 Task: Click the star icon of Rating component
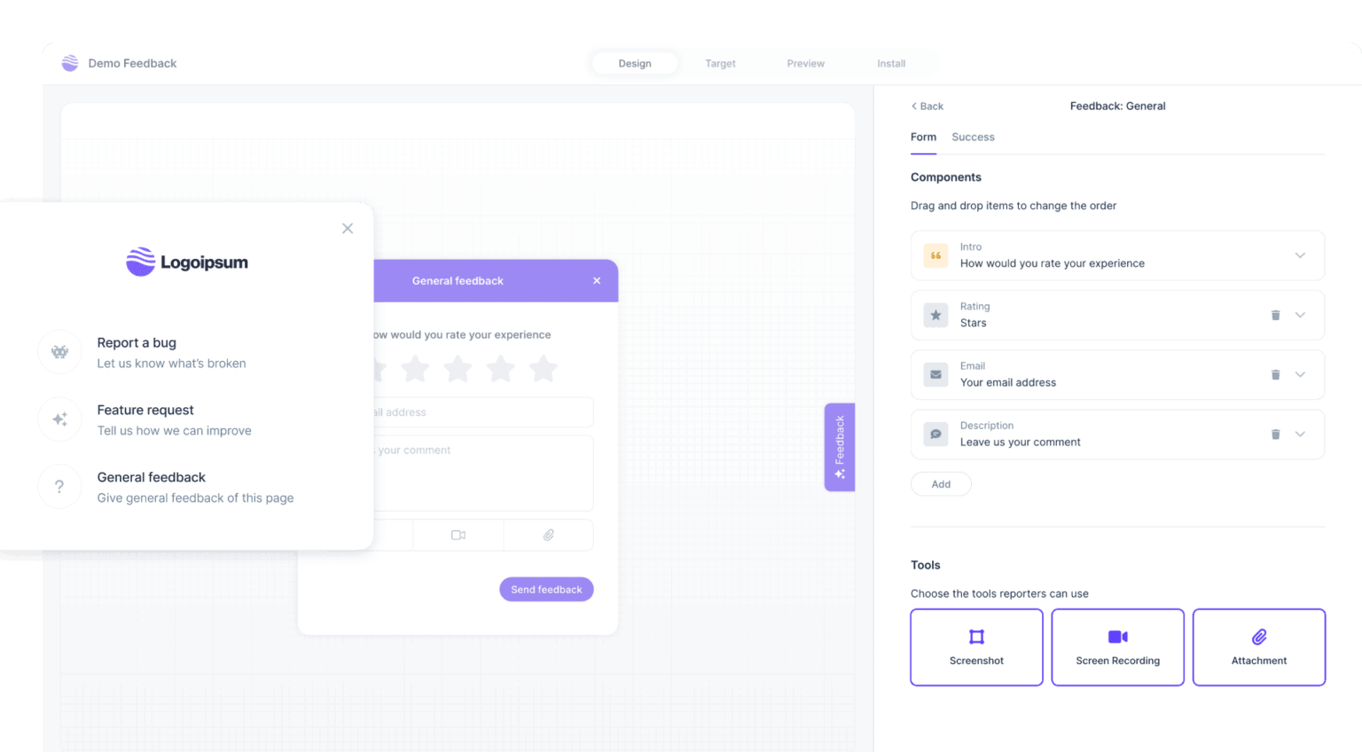(935, 315)
